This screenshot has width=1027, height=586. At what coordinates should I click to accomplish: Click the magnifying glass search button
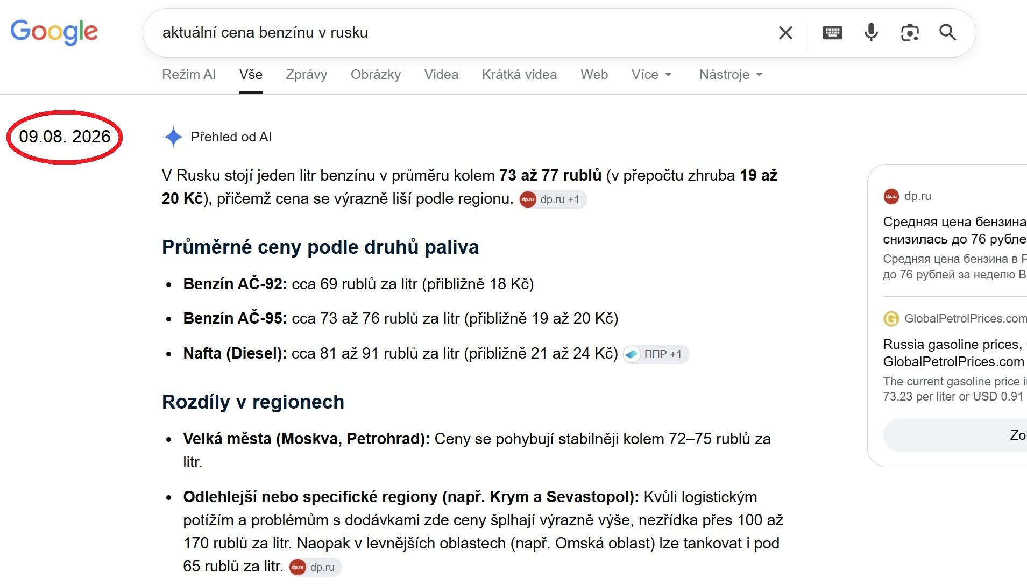[x=948, y=33]
